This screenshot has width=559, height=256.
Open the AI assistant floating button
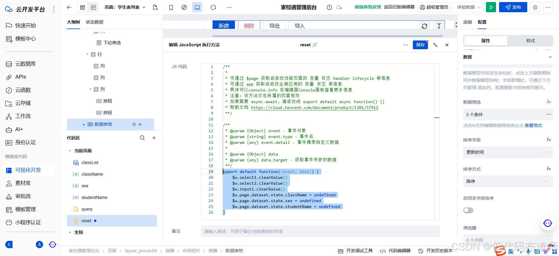click(548, 223)
